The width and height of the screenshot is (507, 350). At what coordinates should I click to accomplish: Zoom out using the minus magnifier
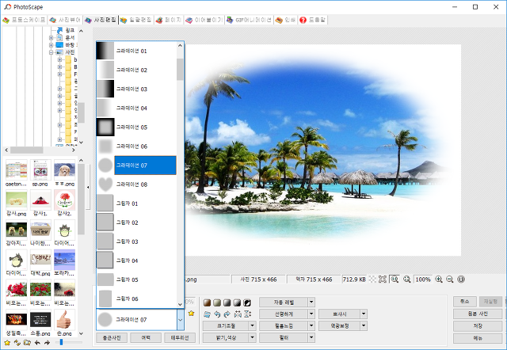click(x=450, y=280)
